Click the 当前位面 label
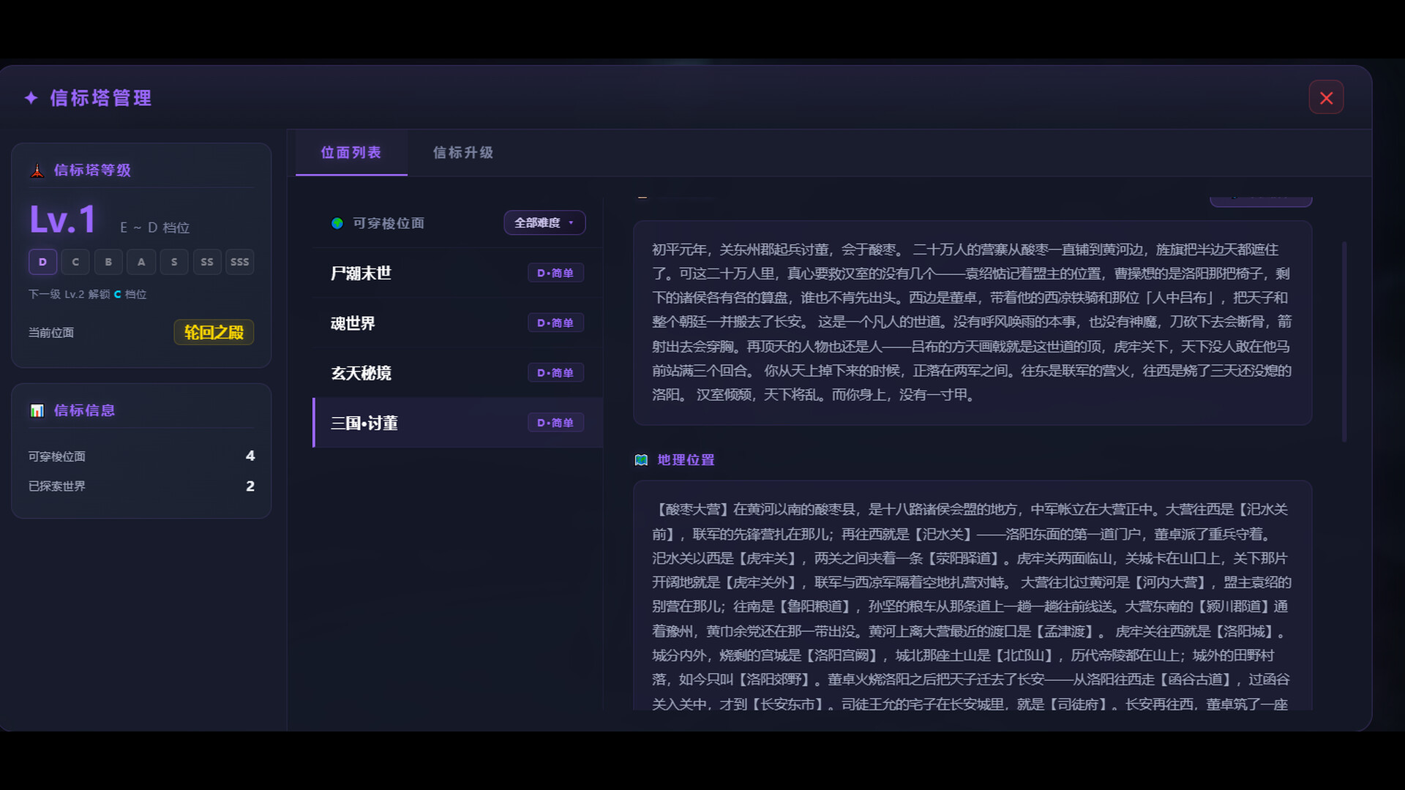 point(51,333)
